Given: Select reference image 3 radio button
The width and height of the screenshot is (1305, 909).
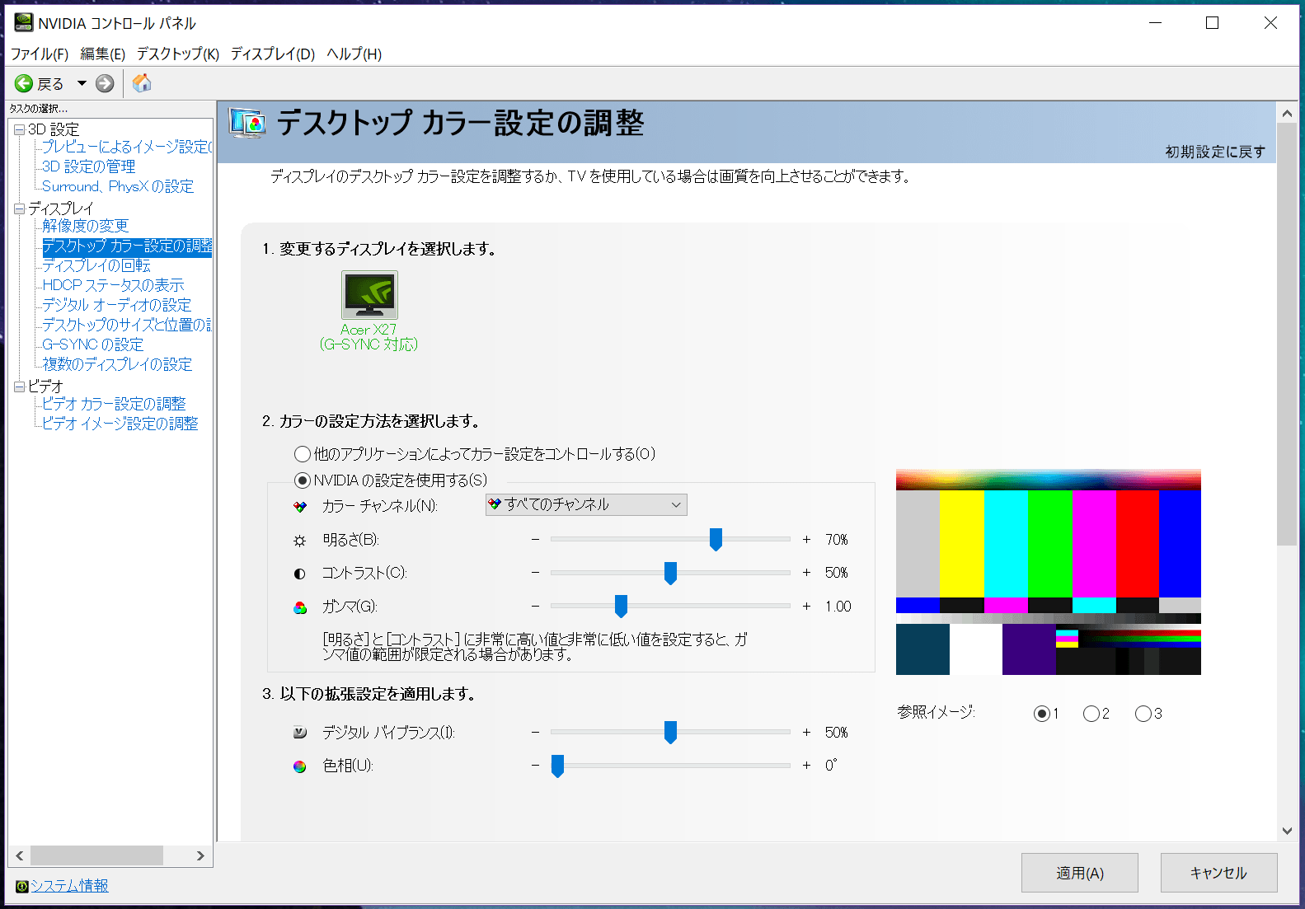Looking at the screenshot, I should (1143, 714).
